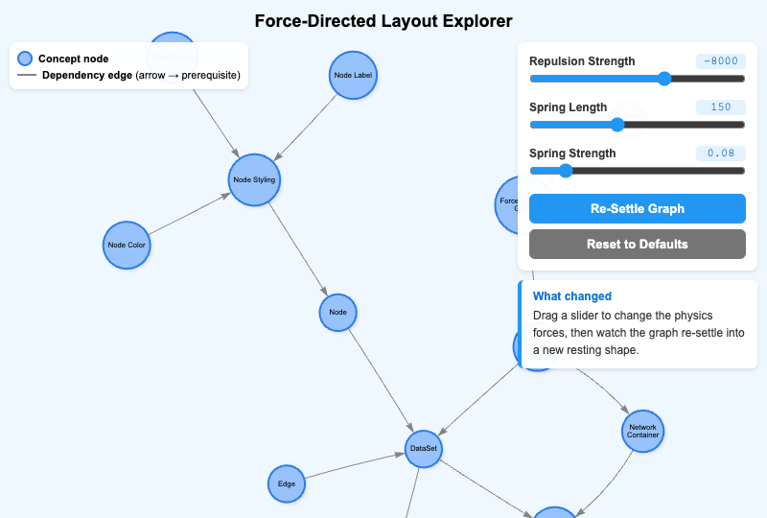This screenshot has width=767, height=518.
Task: Click the Dependency edge legend line icon
Action: pos(27,75)
